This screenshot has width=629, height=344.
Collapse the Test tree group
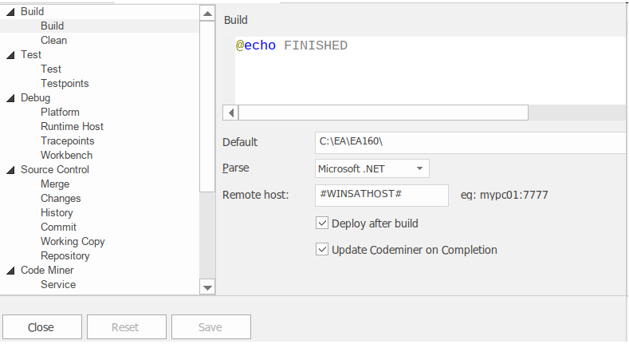pyautogui.click(x=10, y=55)
